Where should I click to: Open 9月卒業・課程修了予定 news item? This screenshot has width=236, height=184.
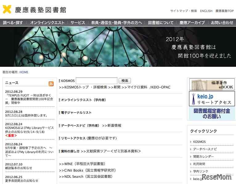[30, 152]
